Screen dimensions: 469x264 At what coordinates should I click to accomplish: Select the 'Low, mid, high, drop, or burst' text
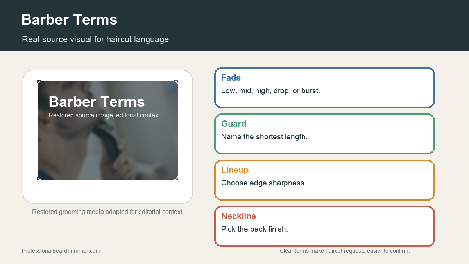pos(270,91)
